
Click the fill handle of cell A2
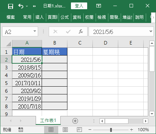(42, 63)
